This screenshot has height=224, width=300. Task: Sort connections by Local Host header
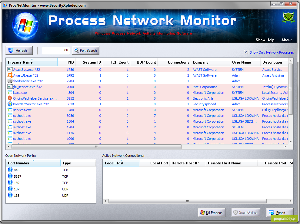point(121,163)
